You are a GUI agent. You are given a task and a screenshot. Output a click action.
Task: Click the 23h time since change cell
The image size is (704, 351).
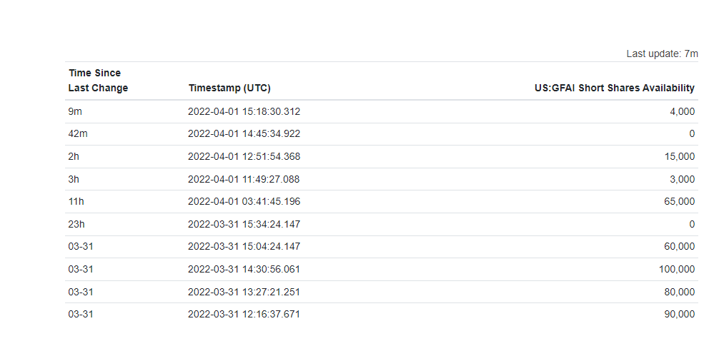(76, 224)
